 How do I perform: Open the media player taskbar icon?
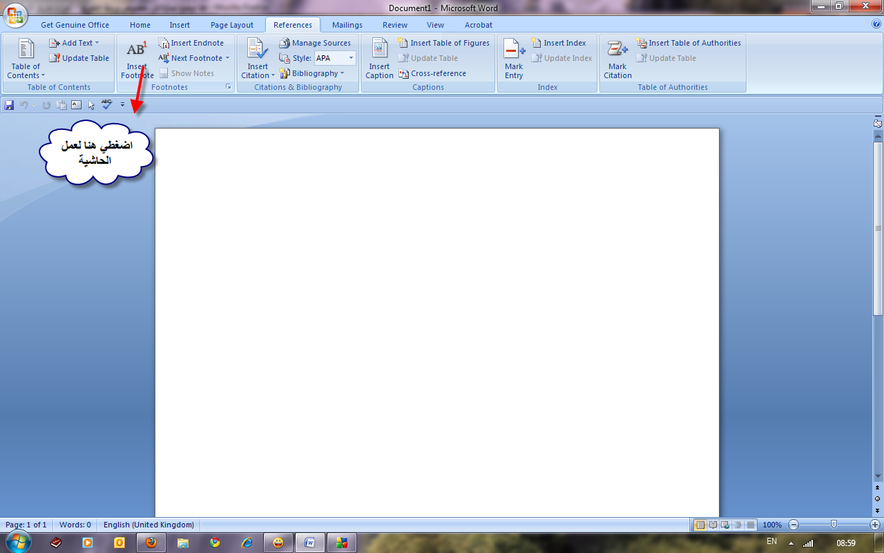(88, 543)
